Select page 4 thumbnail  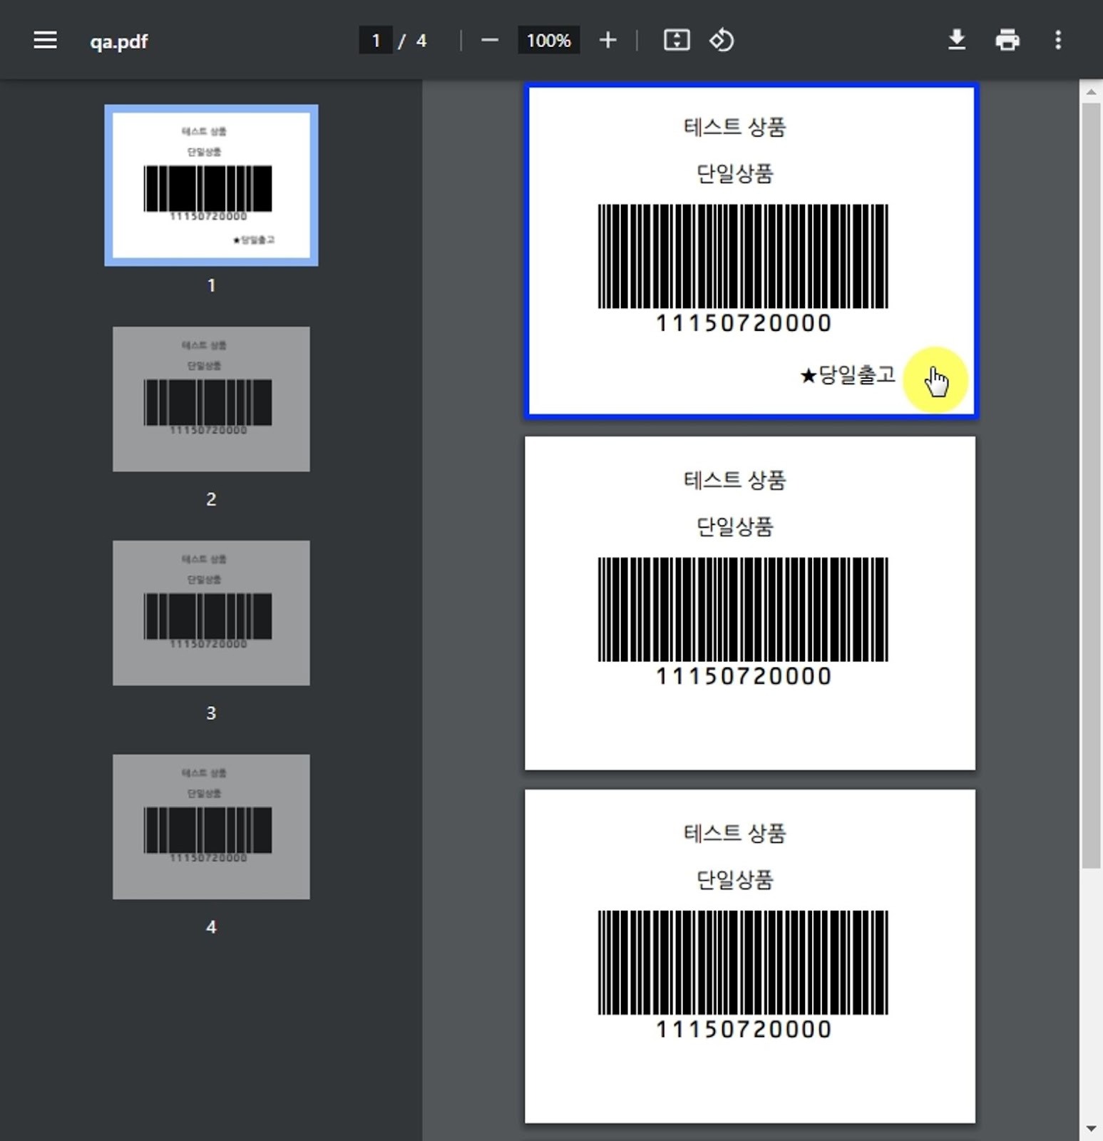pos(211,827)
